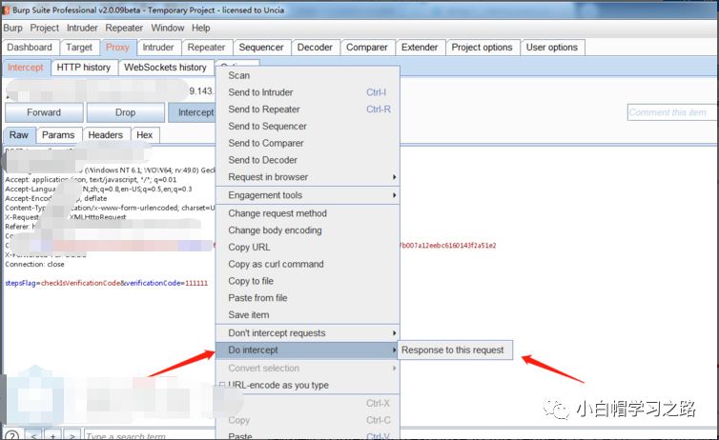
Task: Choose Copy URL from context menu
Action: pyautogui.click(x=308, y=248)
